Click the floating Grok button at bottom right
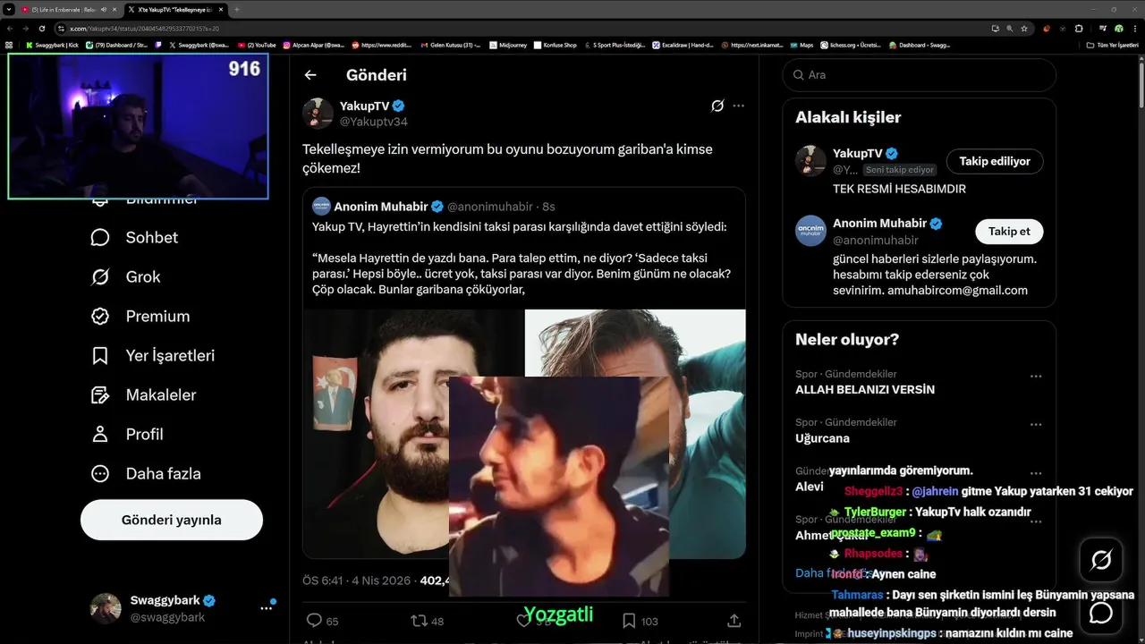 click(1101, 560)
